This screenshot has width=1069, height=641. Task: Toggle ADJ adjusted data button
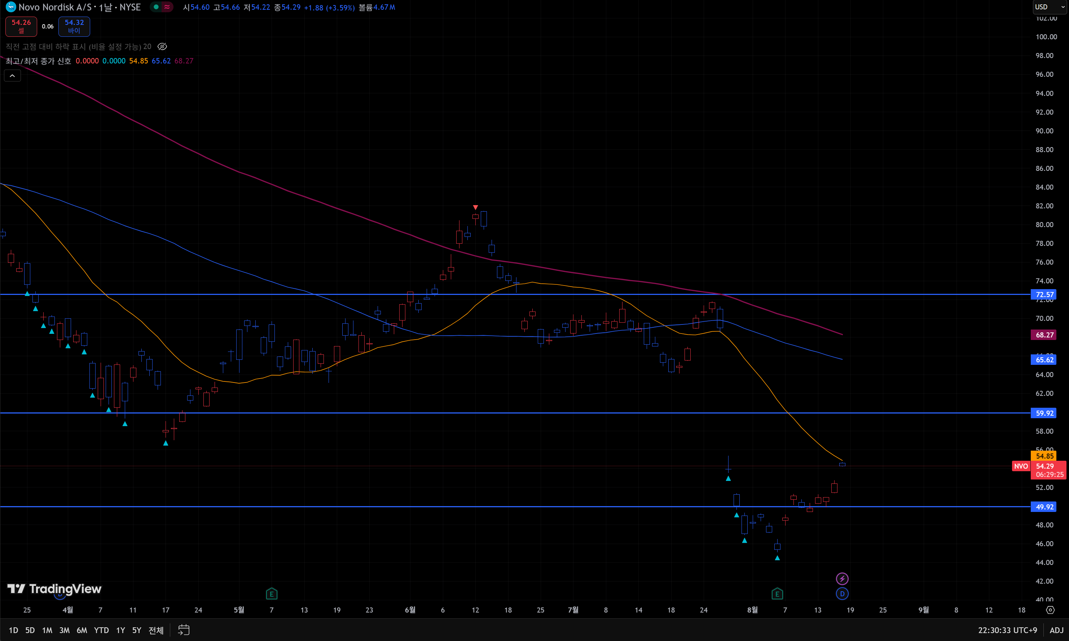pos(1056,630)
